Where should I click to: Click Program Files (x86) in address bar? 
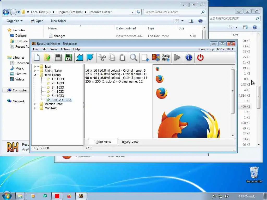coord(69,12)
